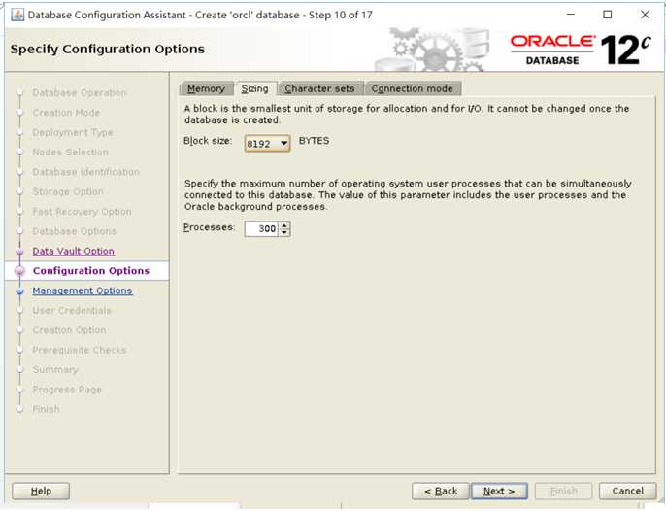Open the Data Vault Option step link

click(74, 252)
